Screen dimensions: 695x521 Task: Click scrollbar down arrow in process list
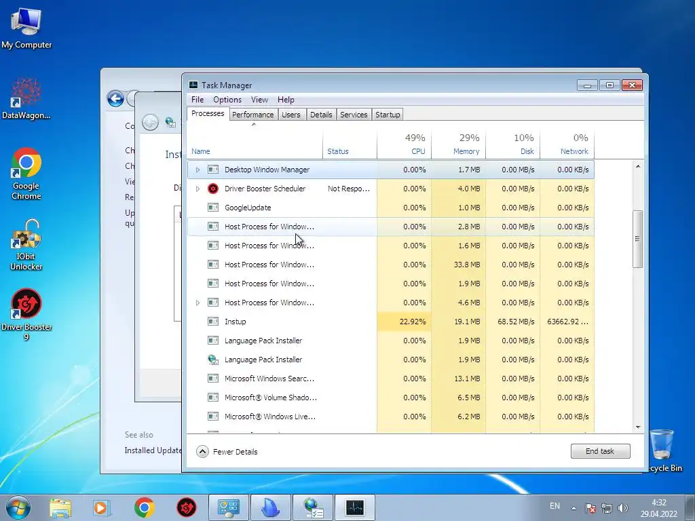click(638, 427)
